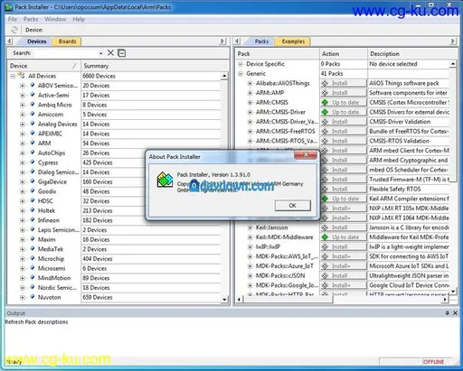463x371 pixels.
Task: Open the Examples tab
Action: tap(293, 42)
